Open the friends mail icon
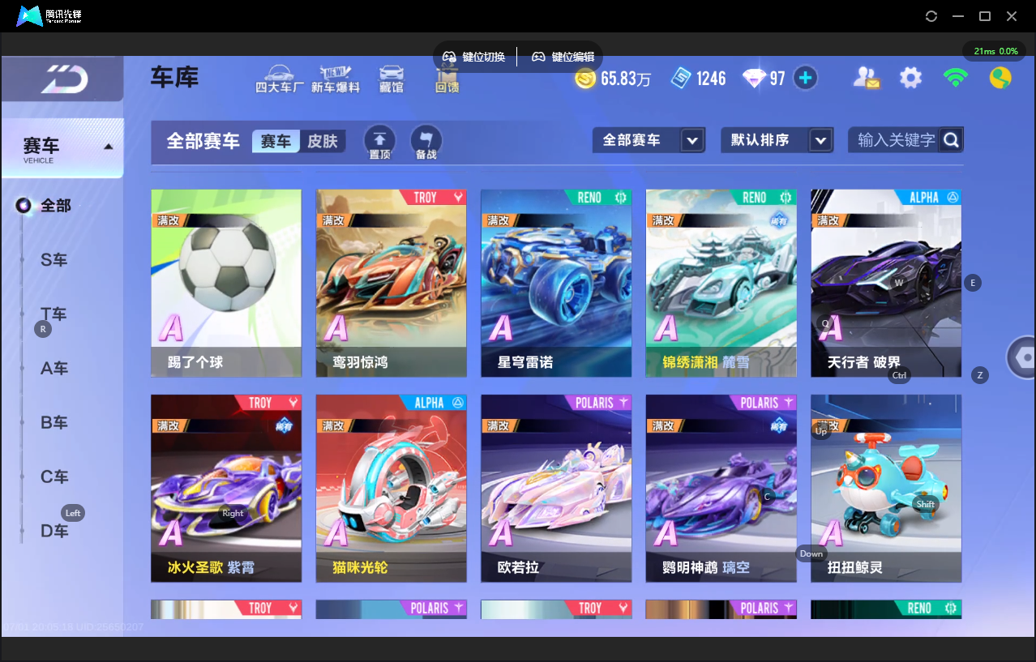This screenshot has height=662, width=1036. coord(867,78)
